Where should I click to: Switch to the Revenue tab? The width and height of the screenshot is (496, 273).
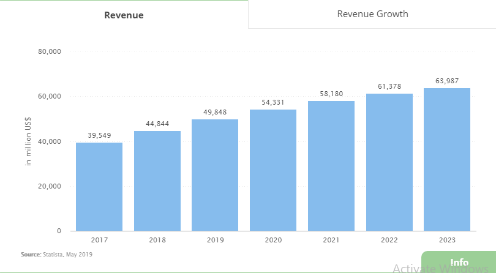pos(124,15)
